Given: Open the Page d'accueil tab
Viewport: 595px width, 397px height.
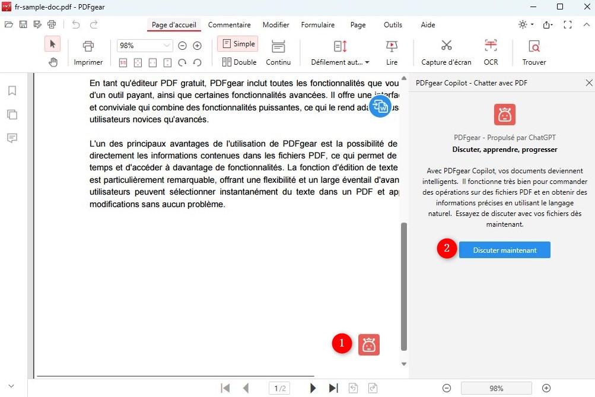Looking at the screenshot, I should (174, 25).
